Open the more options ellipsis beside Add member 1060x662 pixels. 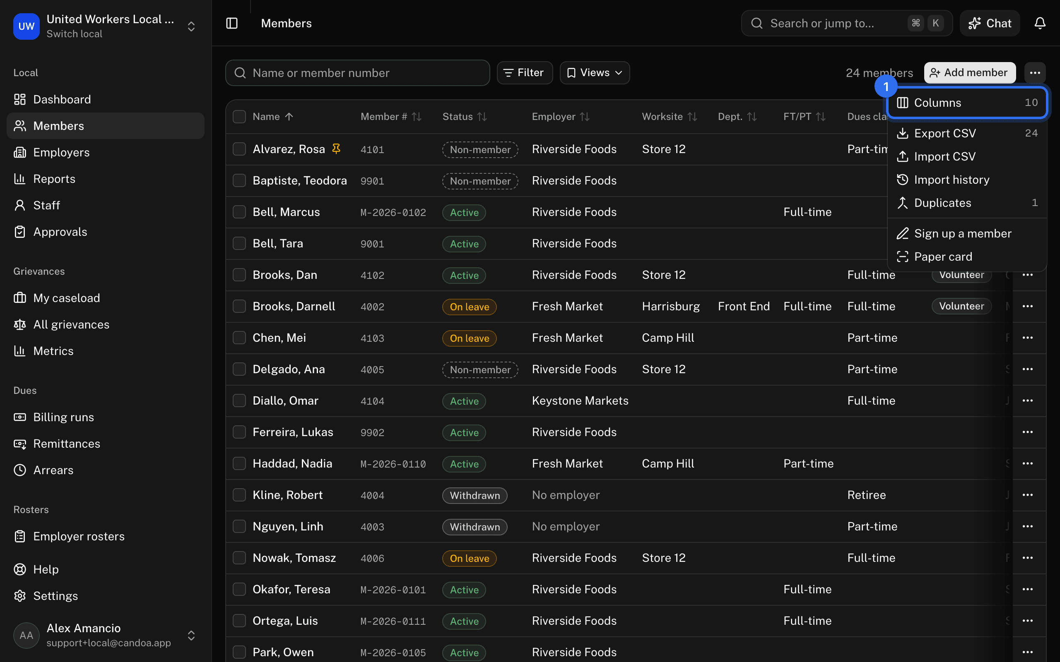coord(1035,73)
